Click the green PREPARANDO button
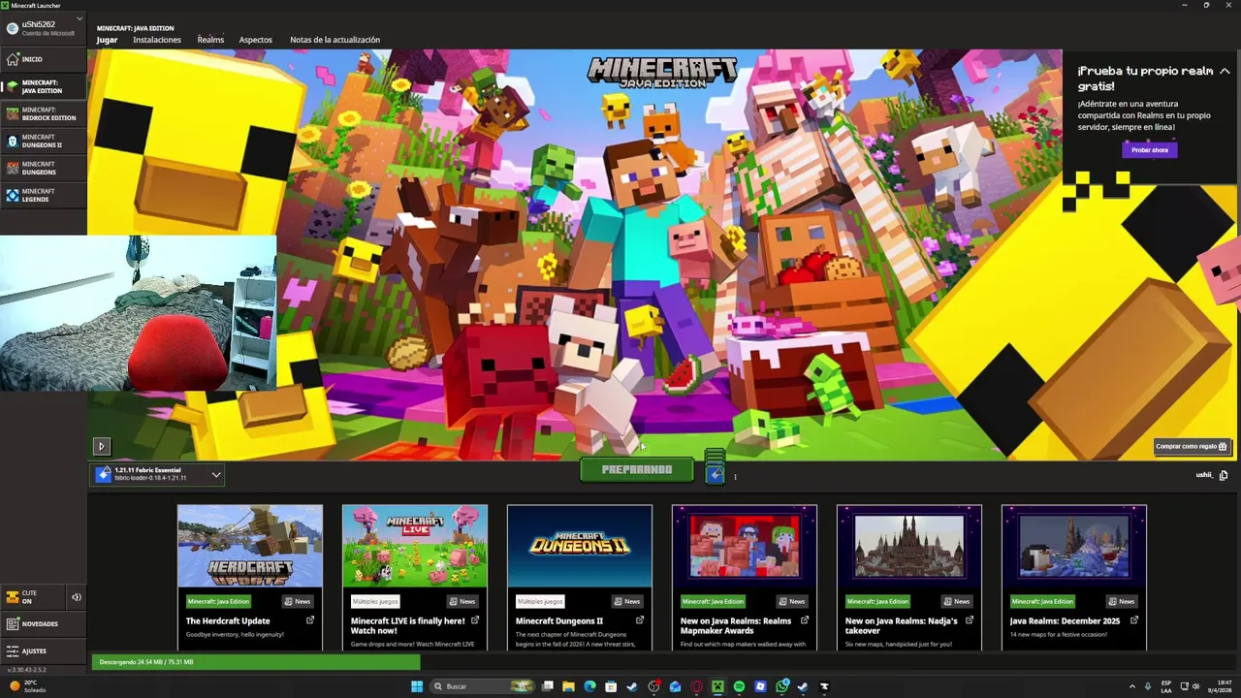1241x698 pixels. (637, 469)
